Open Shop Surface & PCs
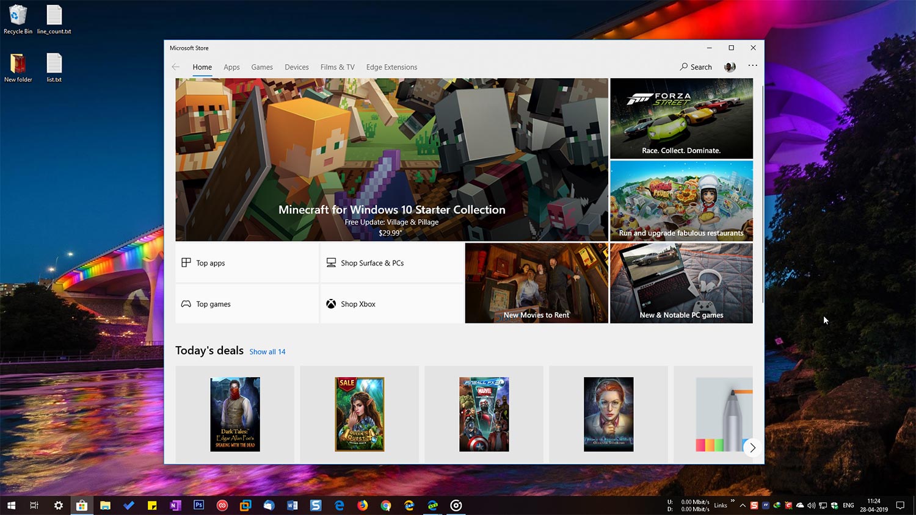The height and width of the screenshot is (515, 916). 373,263
